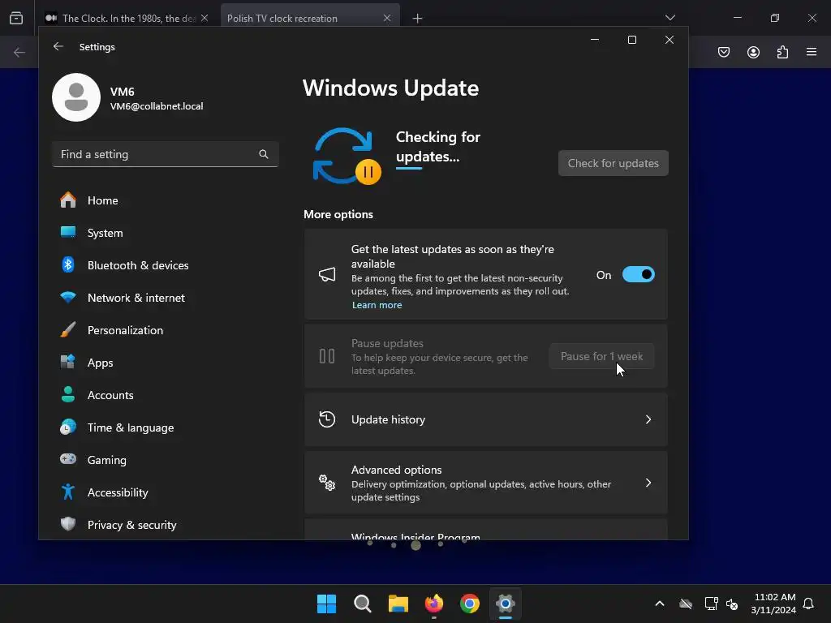Screen dimensions: 831x623
Task: Click the Windows Update sync status icon
Action: click(347, 156)
